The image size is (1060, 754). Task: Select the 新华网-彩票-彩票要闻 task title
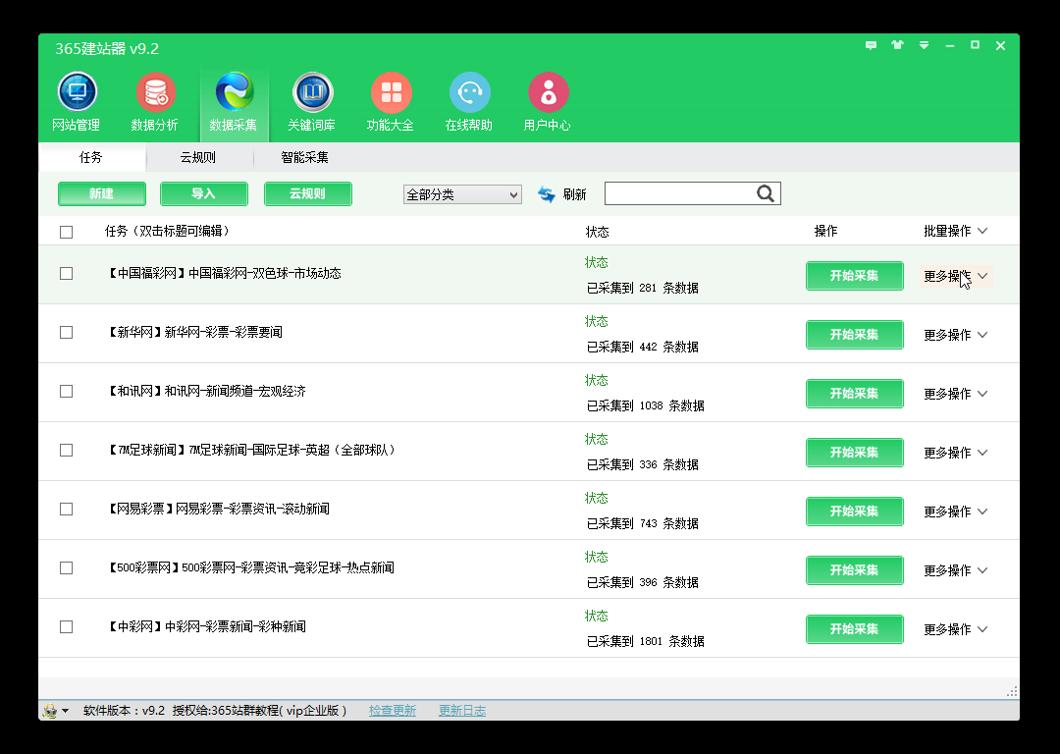(x=195, y=332)
